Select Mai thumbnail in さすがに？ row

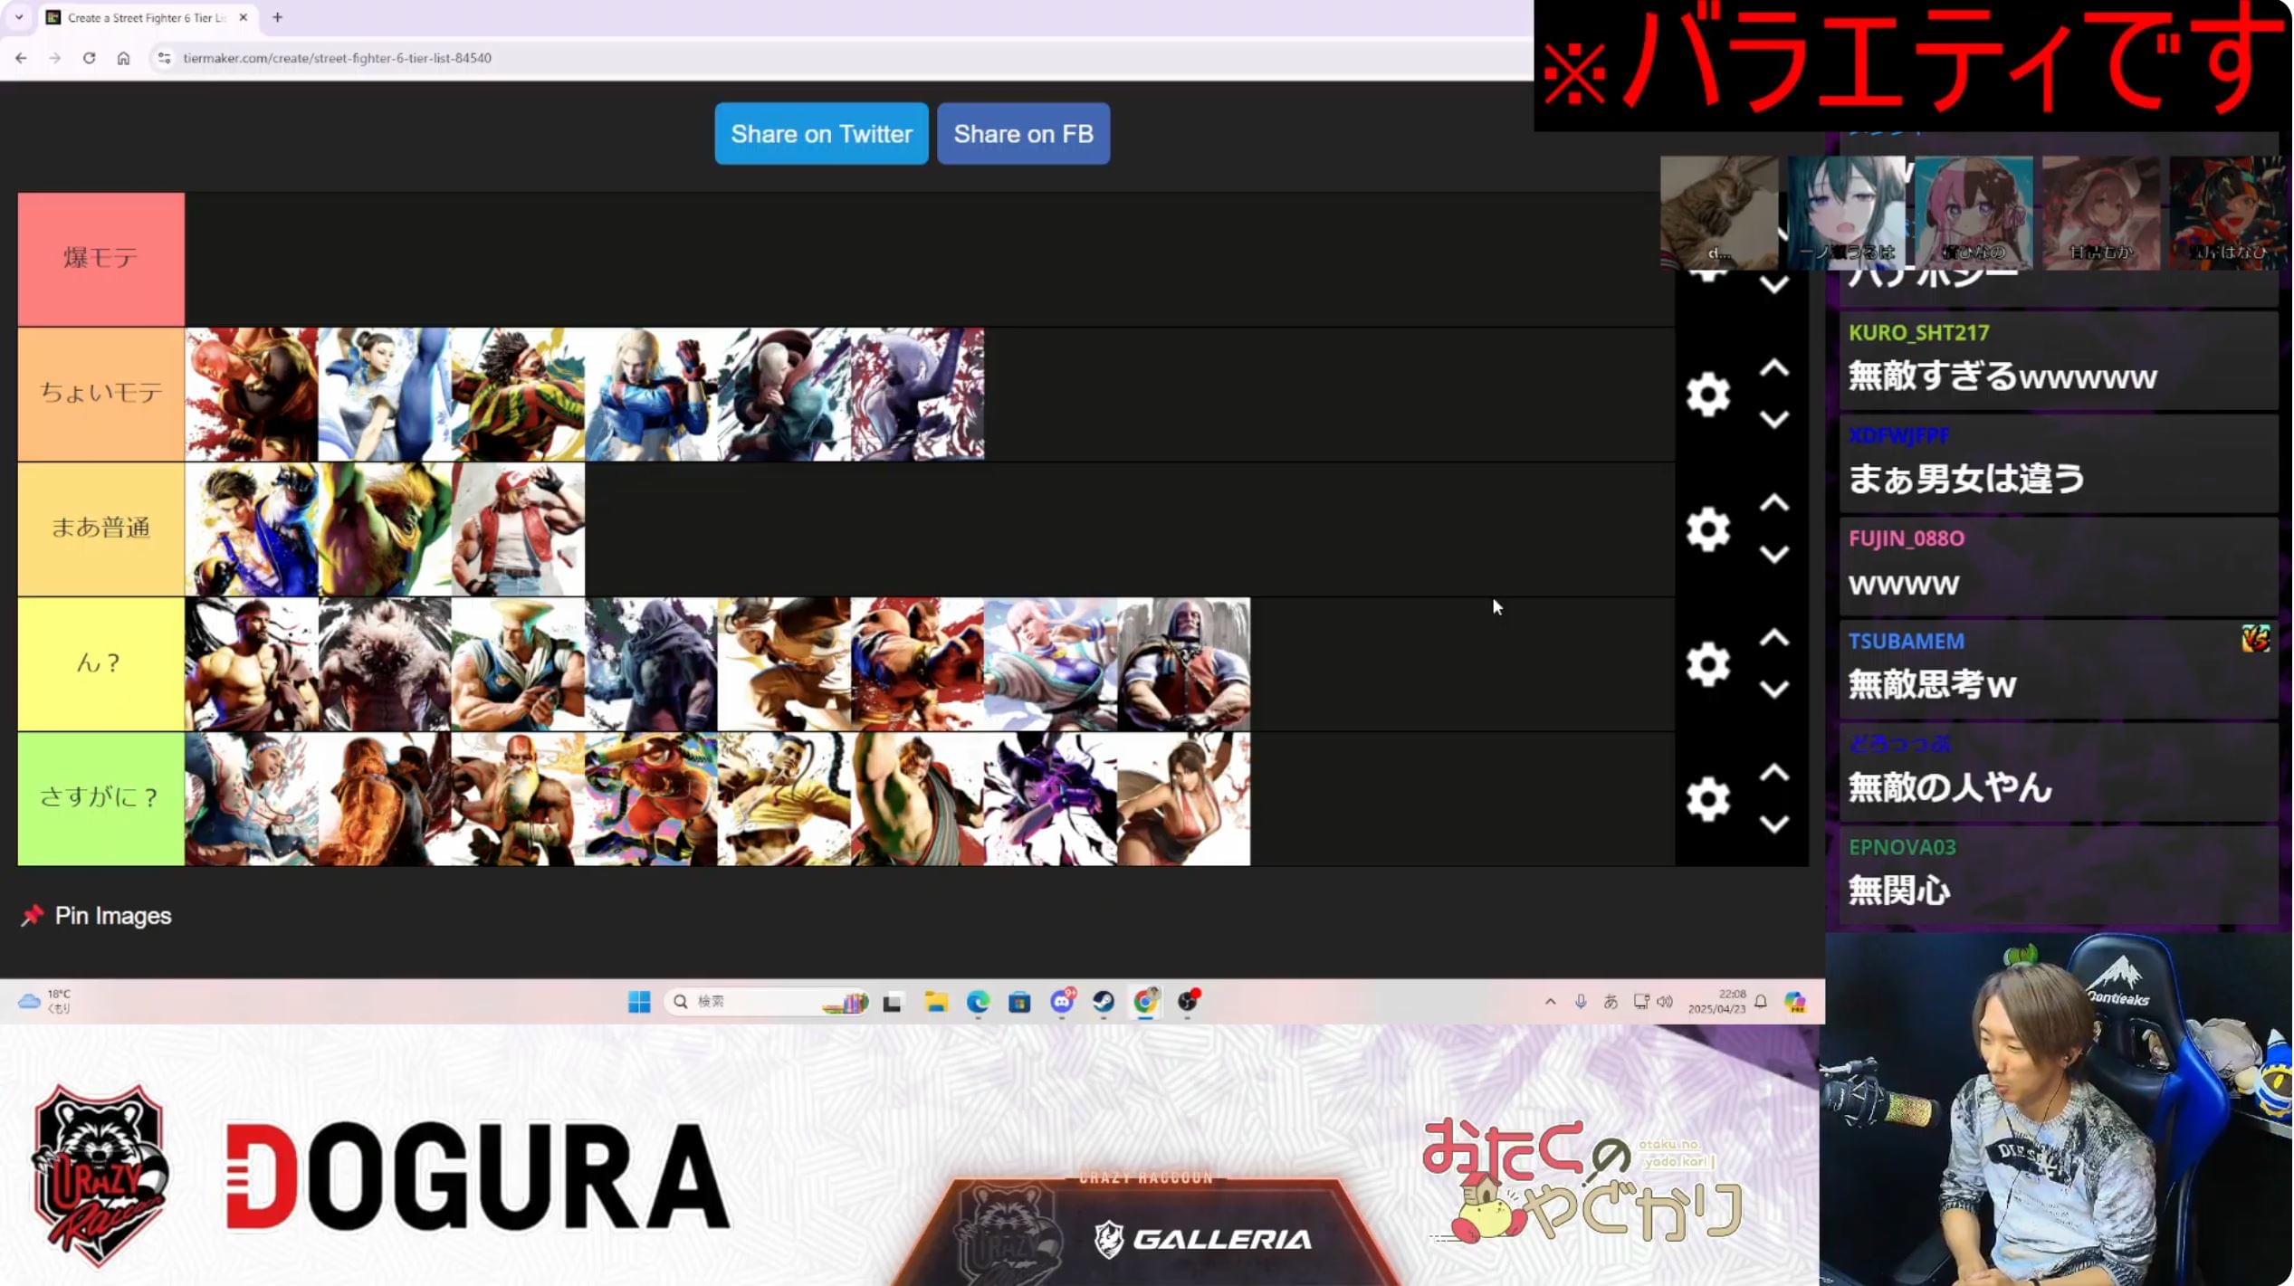[1183, 799]
